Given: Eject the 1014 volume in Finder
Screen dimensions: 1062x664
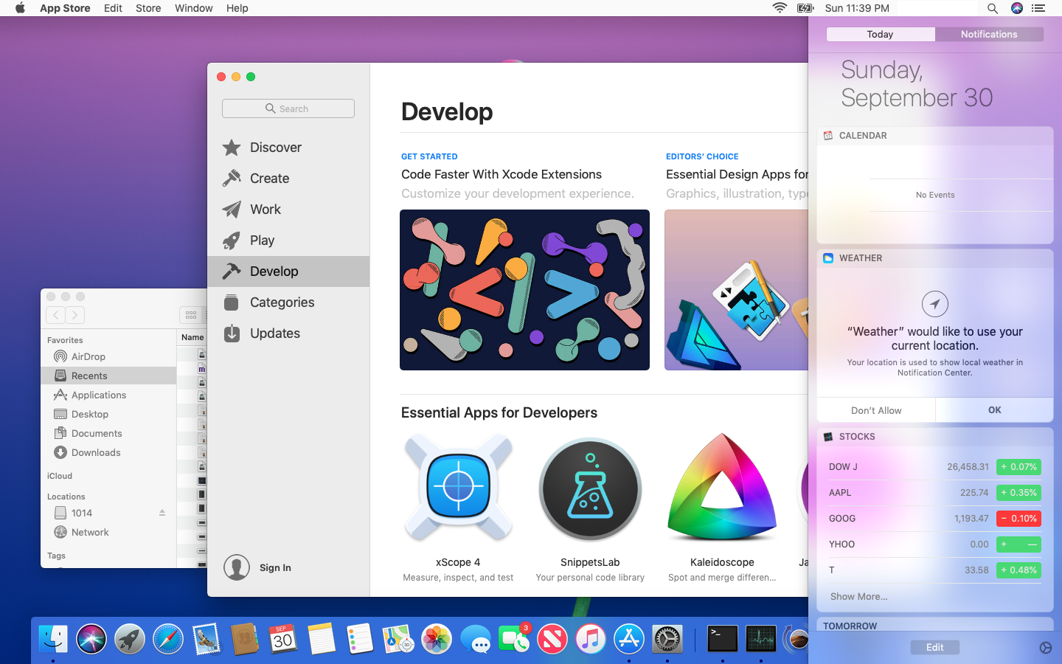Looking at the screenshot, I should coord(162,513).
